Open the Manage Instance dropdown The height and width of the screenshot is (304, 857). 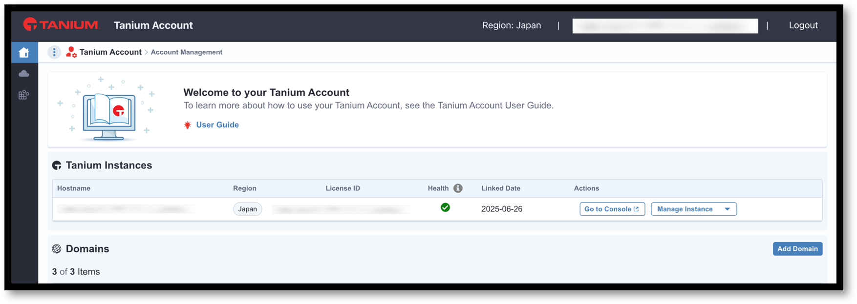point(694,209)
